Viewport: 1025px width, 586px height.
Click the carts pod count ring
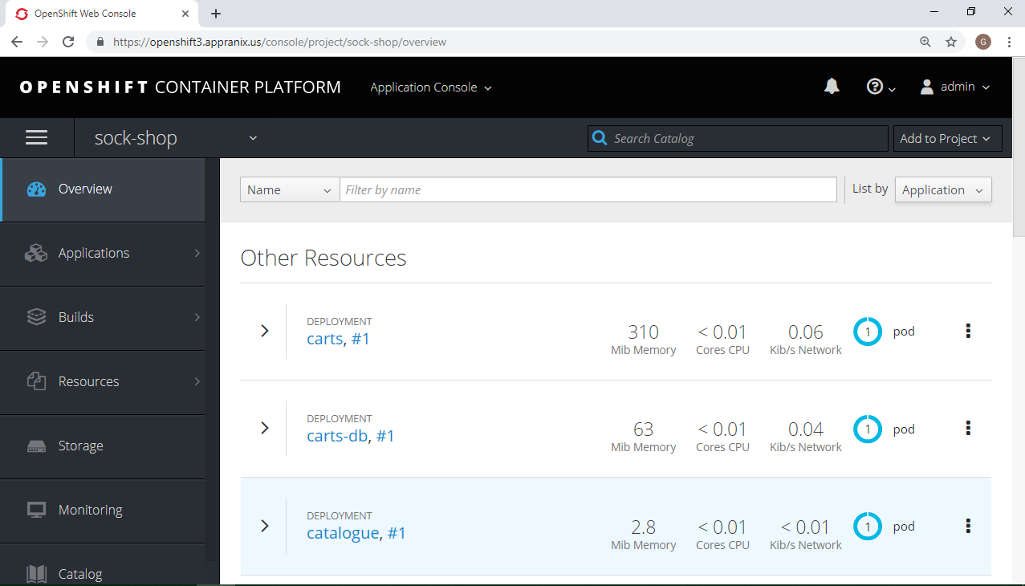(867, 332)
